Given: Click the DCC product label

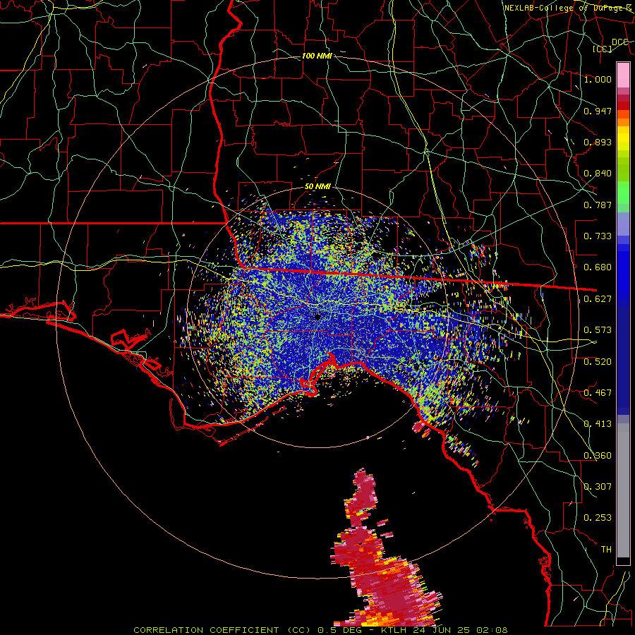Looking at the screenshot, I should (x=619, y=42).
